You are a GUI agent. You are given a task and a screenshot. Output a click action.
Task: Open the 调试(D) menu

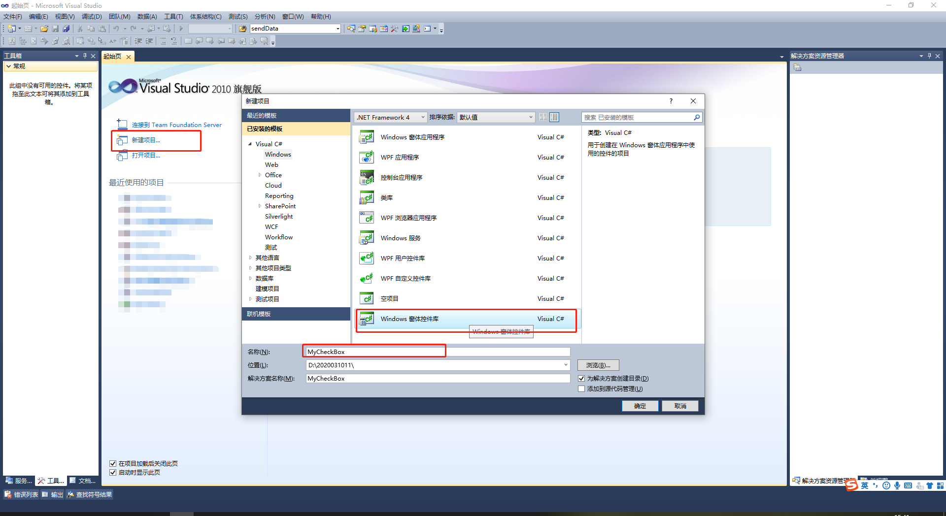click(x=92, y=16)
